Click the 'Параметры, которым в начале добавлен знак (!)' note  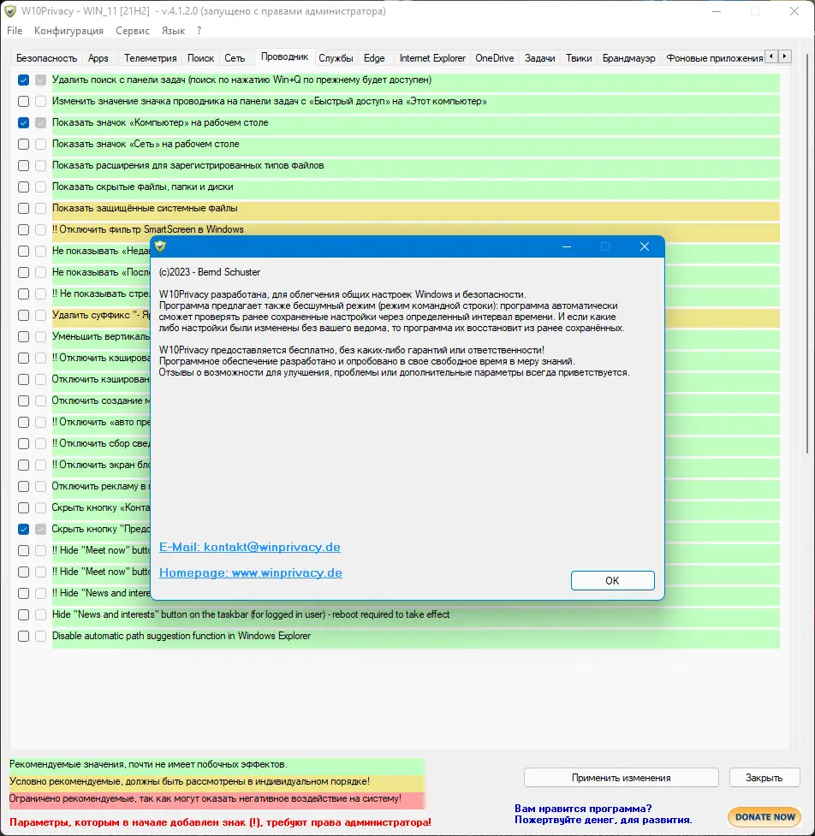[220, 822]
